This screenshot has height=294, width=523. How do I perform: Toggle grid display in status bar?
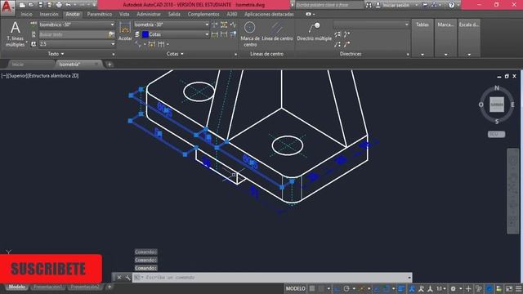pos(312,288)
